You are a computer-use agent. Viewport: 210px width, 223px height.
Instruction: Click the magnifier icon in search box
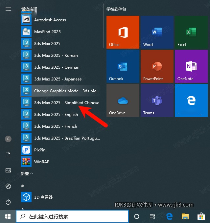click(x=22, y=216)
